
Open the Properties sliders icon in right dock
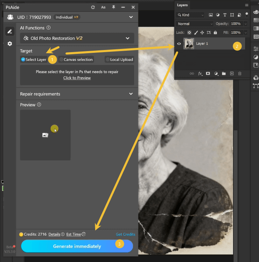256,49
